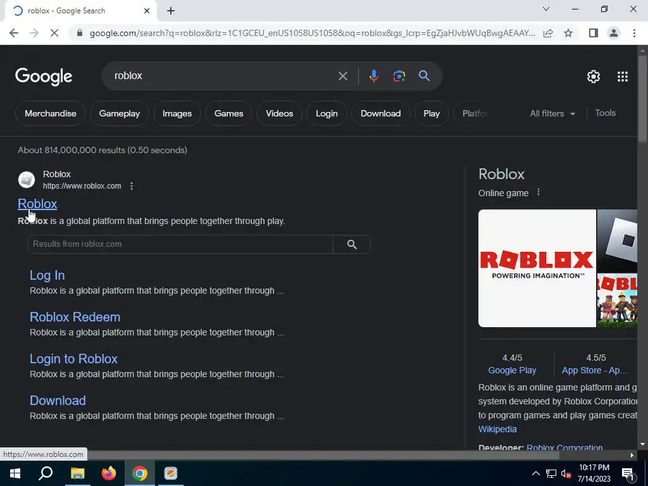Select the Merchandise filter chip
The image size is (648, 486).
(51, 113)
